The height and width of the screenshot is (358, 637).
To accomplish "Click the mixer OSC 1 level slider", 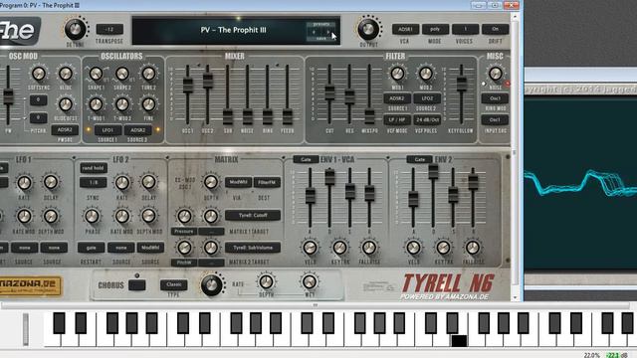I will tap(188, 86).
